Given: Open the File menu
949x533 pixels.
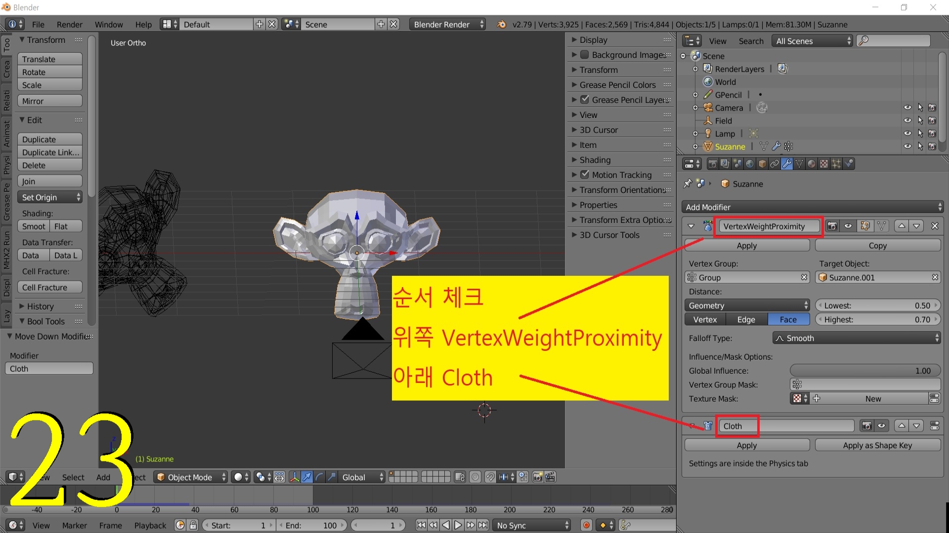Looking at the screenshot, I should point(38,24).
